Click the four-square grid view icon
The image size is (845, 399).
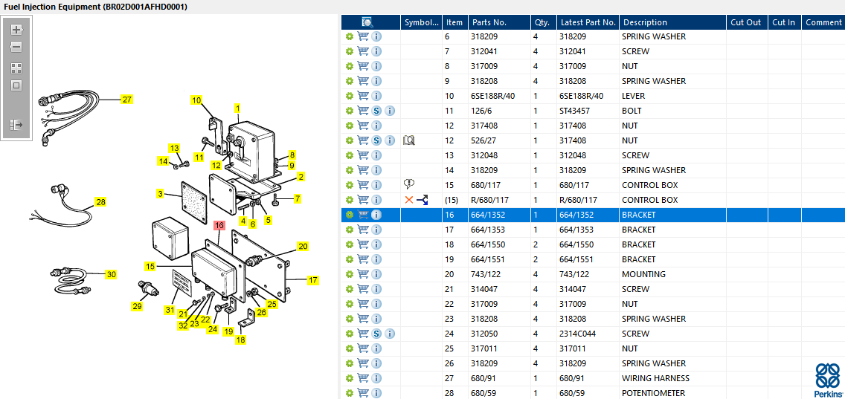(x=16, y=68)
